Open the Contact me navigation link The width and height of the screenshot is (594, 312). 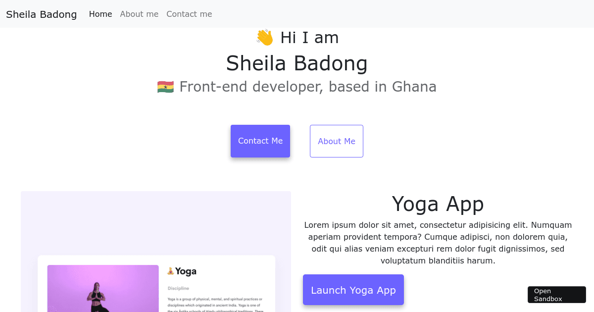point(189,14)
